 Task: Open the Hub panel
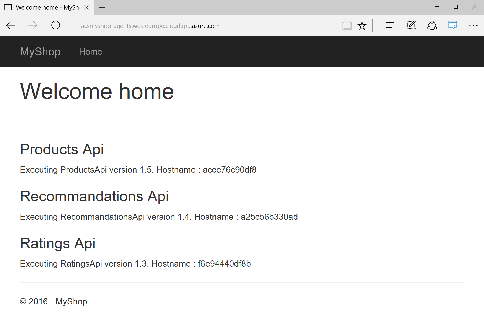390,25
